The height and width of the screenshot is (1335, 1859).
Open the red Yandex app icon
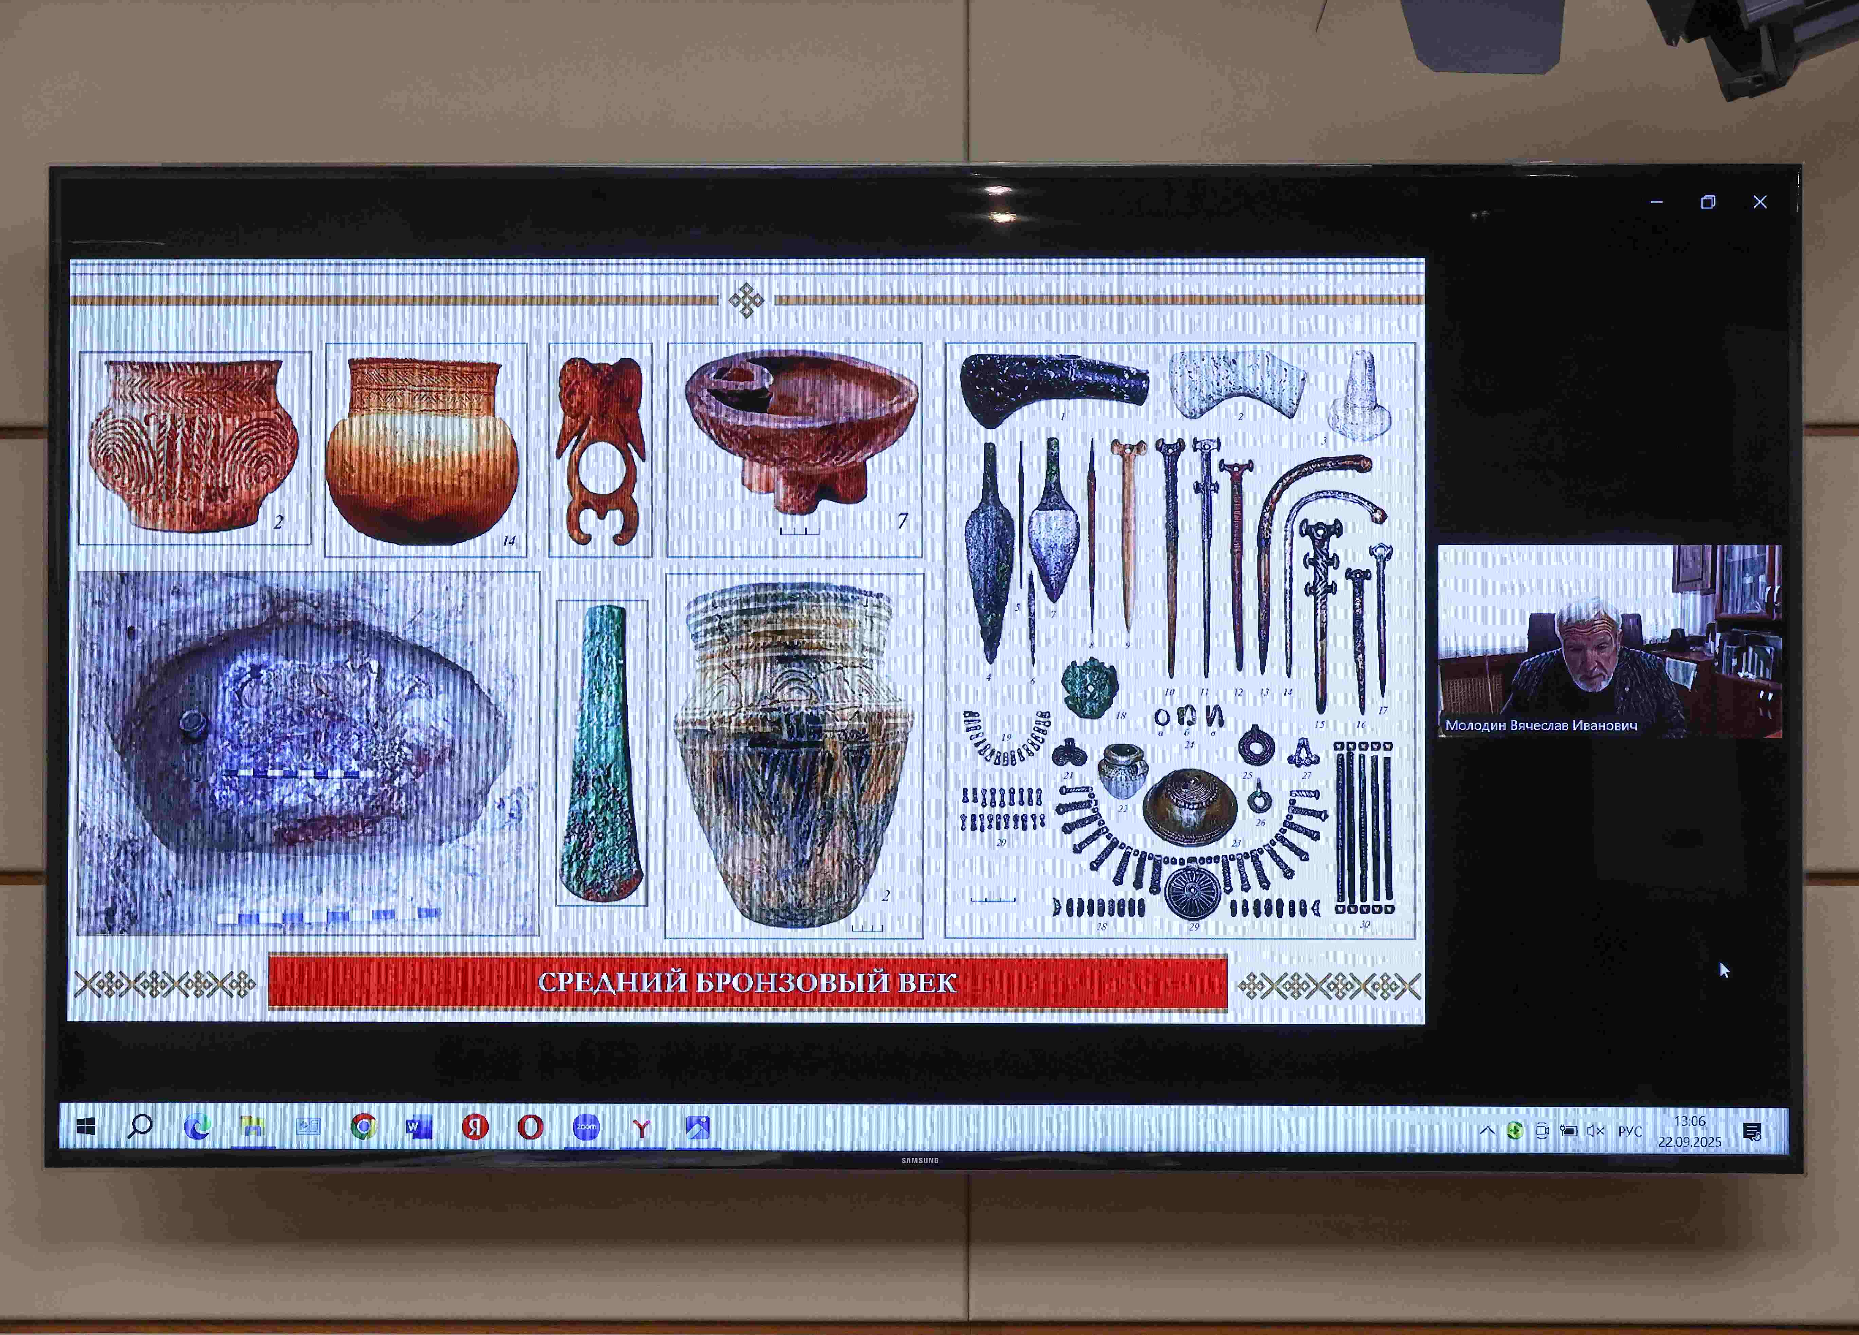(475, 1127)
